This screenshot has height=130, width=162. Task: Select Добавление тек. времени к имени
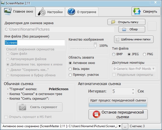point(34,64)
